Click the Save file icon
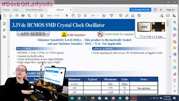The width and height of the screenshot is (179, 101). click(x=4, y=16)
